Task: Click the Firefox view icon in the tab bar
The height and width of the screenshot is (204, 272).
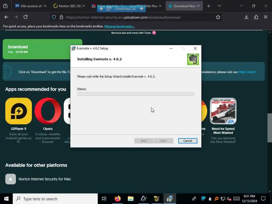Action: (5, 6)
